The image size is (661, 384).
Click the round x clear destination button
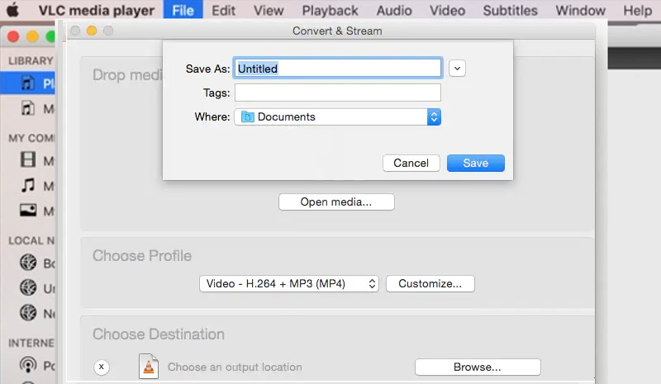pos(101,367)
